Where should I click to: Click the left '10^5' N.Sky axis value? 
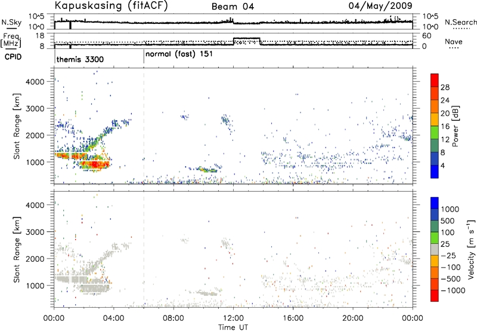(37, 17)
